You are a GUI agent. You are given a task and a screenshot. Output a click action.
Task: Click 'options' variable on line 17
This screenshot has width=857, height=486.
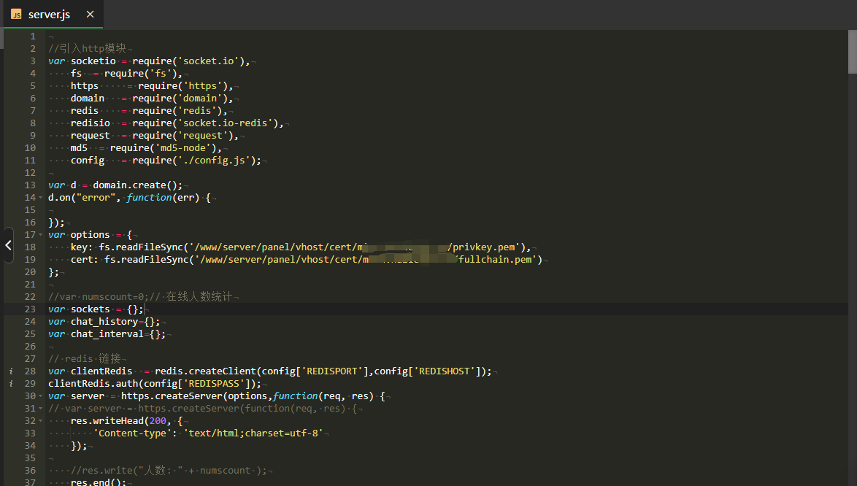[91, 235]
